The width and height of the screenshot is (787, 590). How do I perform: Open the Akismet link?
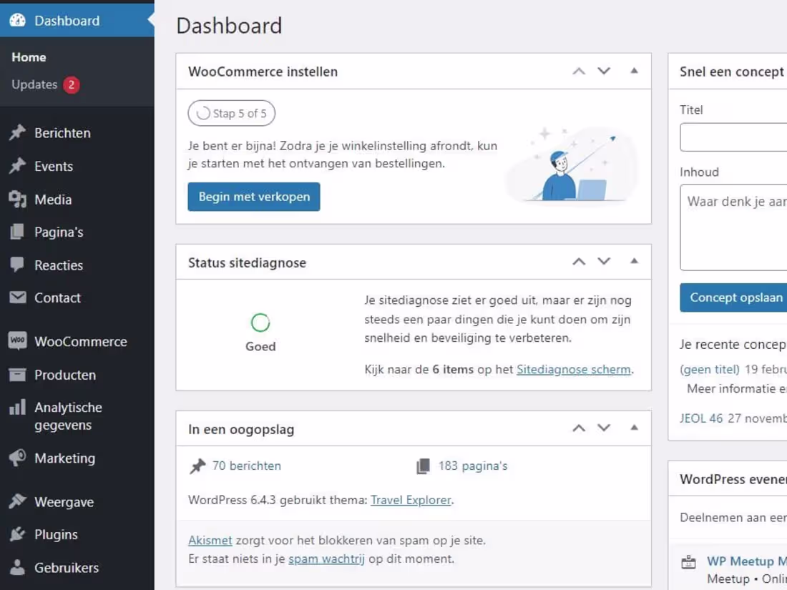point(210,541)
